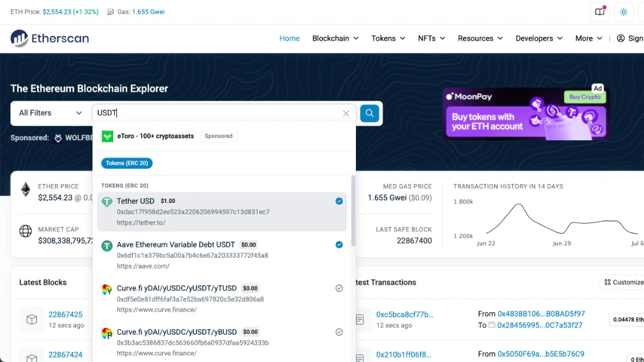Click the cube icon for block 22867425

click(x=31, y=319)
